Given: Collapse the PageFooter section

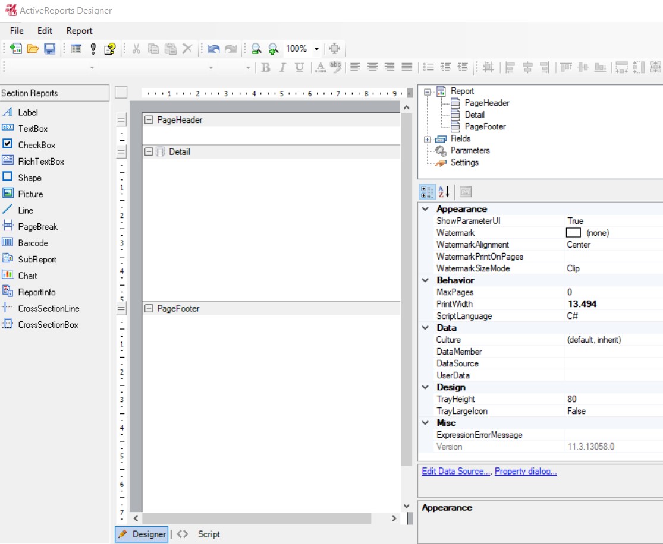Looking at the screenshot, I should [149, 309].
